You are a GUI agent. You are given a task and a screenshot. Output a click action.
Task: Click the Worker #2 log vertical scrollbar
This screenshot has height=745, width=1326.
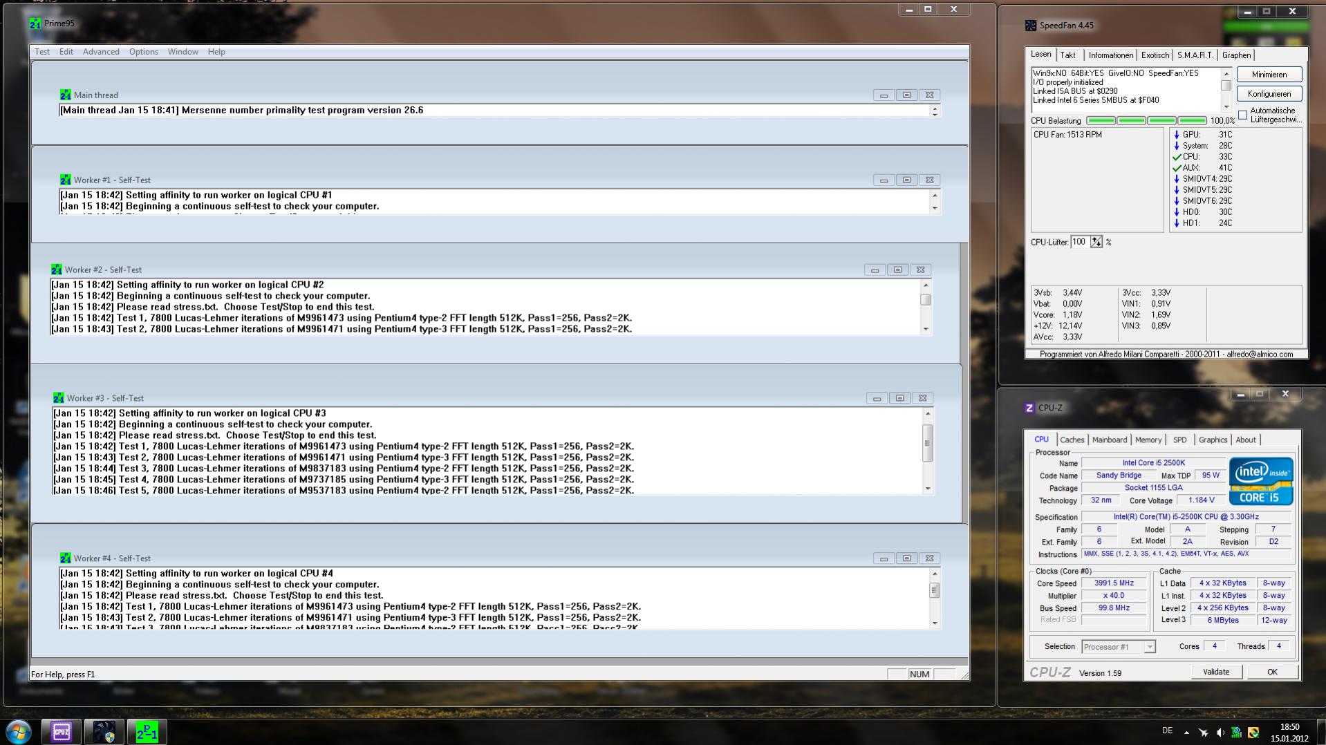point(926,307)
